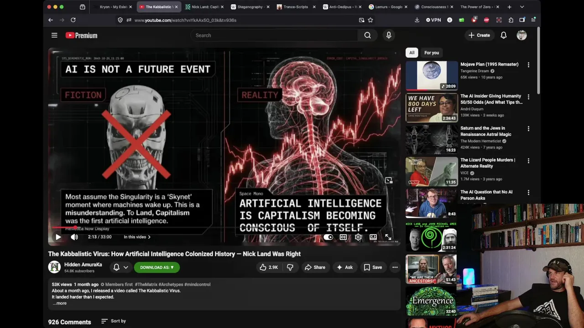Switch to theater mode

pos(373,237)
